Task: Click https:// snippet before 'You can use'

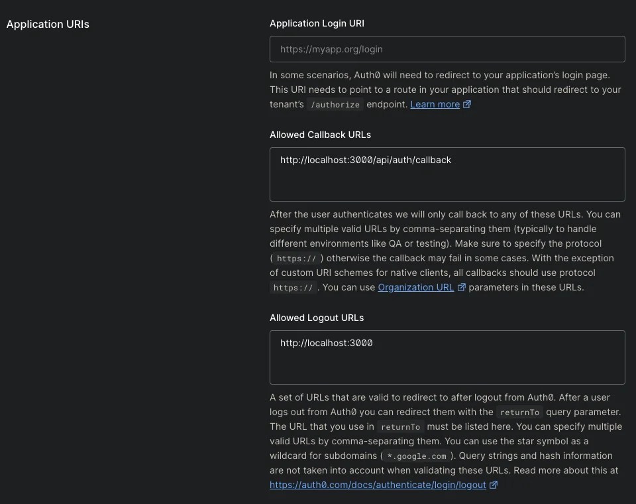Action: 292,288
